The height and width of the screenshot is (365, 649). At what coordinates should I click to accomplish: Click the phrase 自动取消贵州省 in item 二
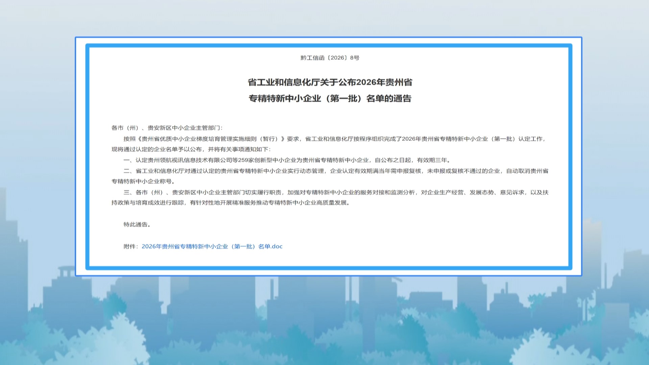point(527,171)
